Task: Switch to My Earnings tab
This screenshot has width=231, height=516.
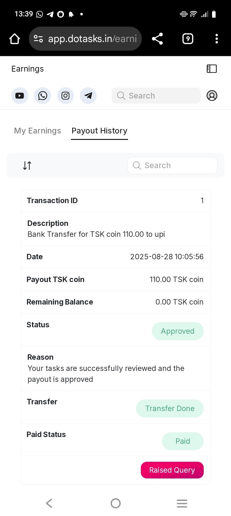Action: [38, 131]
